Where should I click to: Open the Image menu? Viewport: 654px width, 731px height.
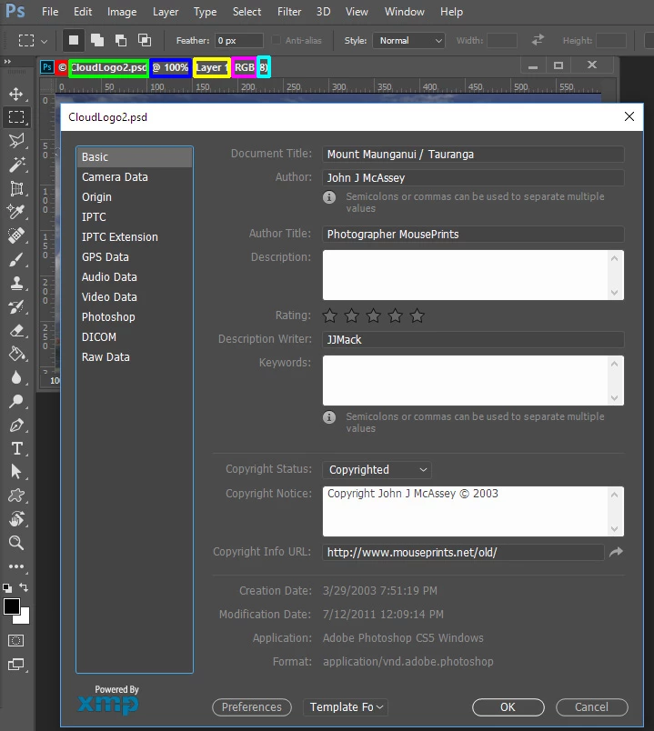coord(122,12)
